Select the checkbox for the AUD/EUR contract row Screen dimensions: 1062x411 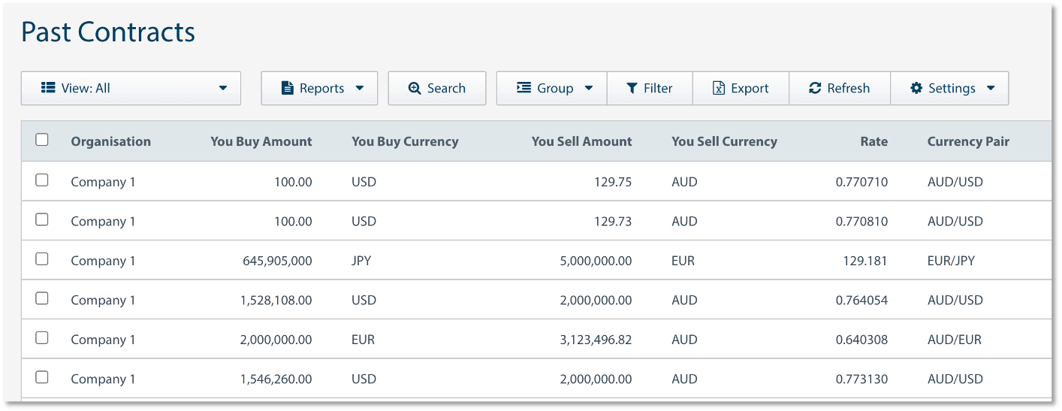point(42,338)
